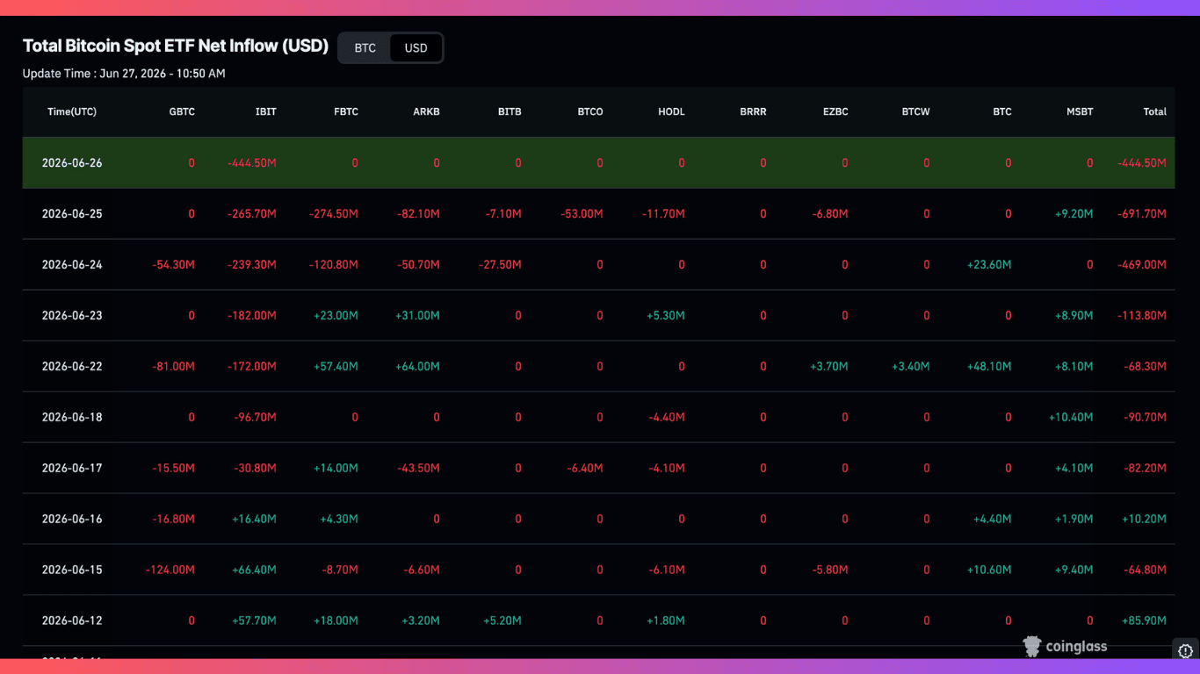
Task: Select the 2026-06-17 date cell
Action: click(72, 468)
